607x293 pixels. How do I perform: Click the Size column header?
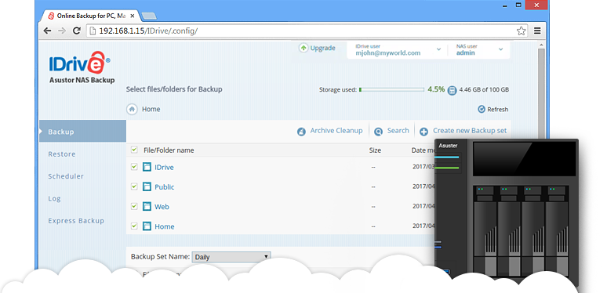click(375, 150)
